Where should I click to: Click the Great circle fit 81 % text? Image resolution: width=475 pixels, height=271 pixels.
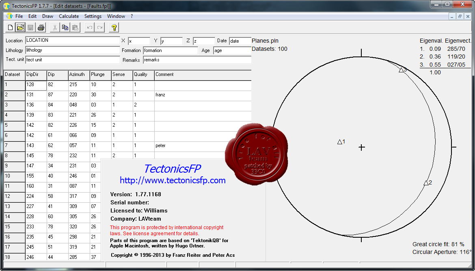[x=438, y=244]
